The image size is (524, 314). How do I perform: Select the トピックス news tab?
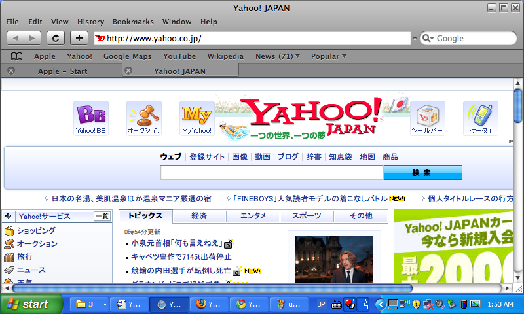tap(145, 216)
